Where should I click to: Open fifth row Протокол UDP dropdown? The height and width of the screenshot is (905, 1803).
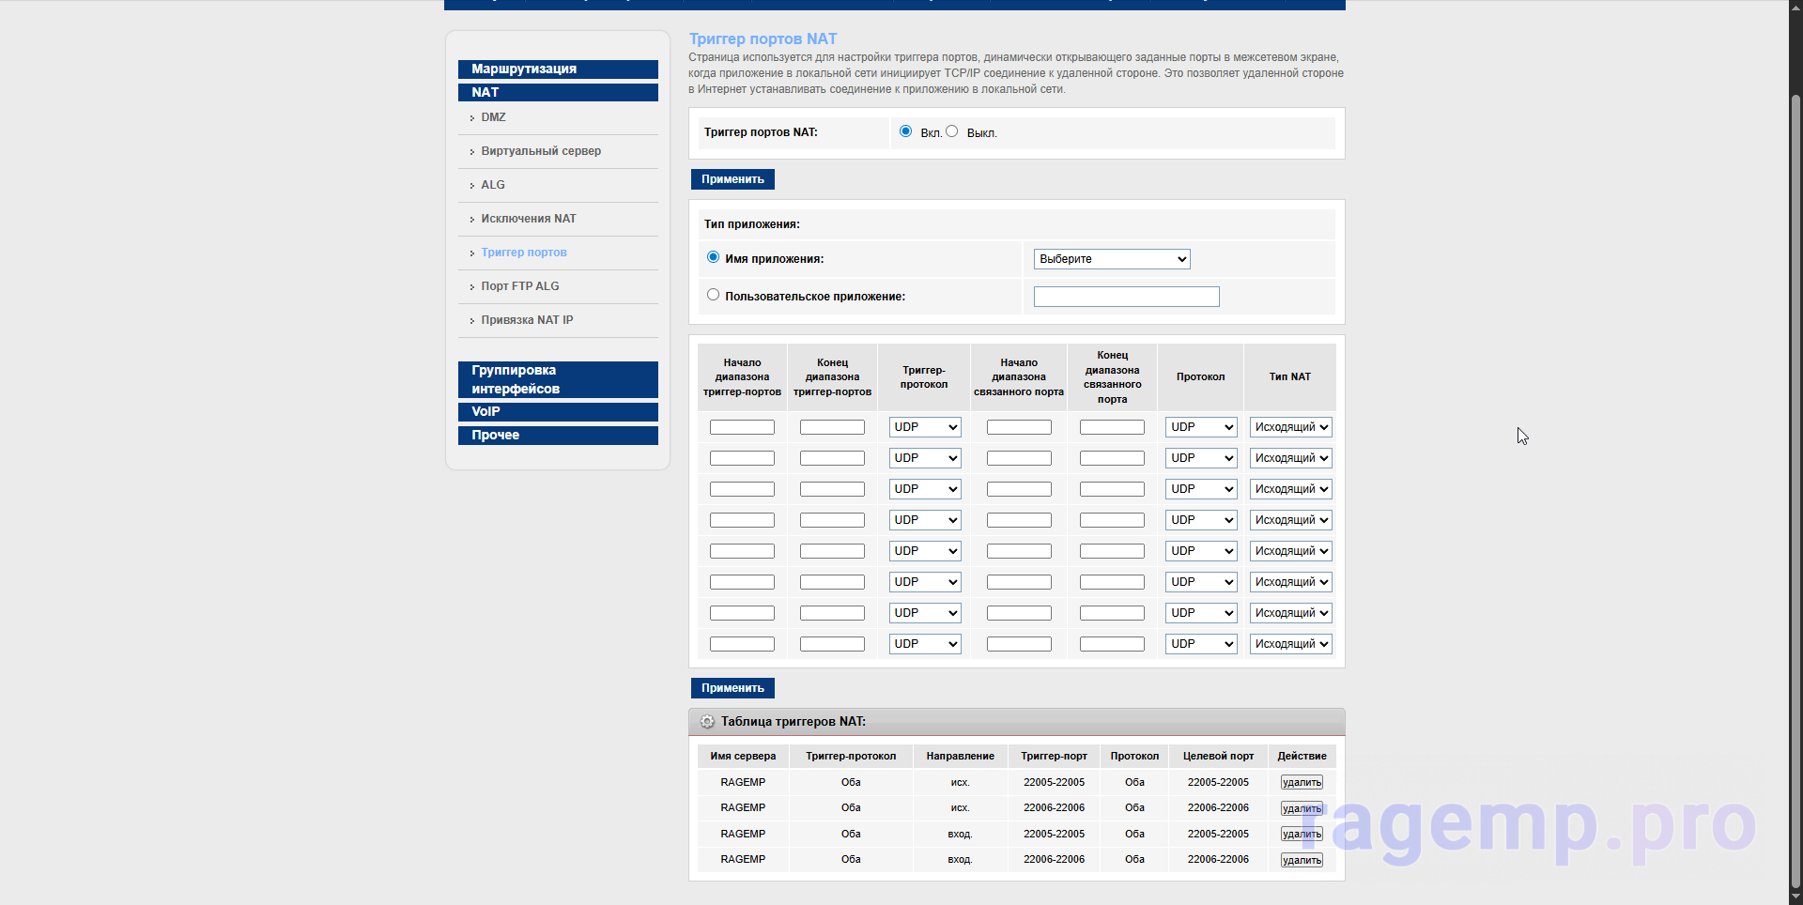(1201, 551)
